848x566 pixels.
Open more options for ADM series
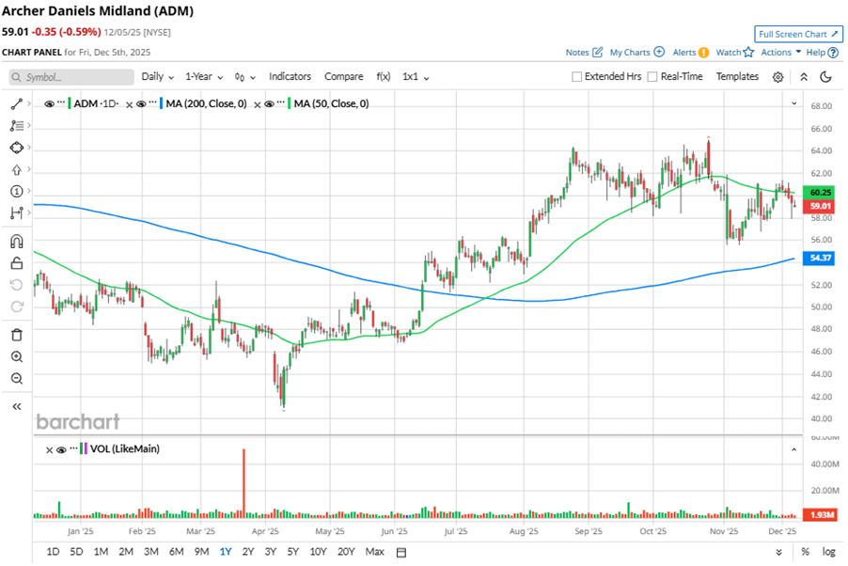(x=61, y=102)
